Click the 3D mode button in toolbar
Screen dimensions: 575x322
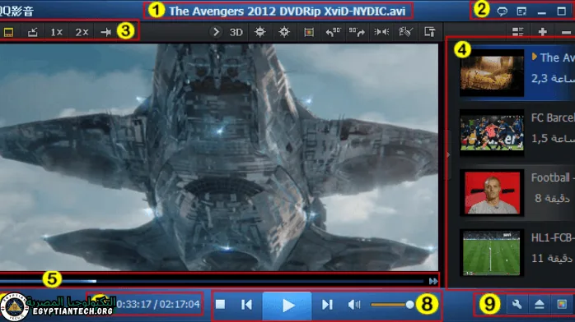pos(236,32)
